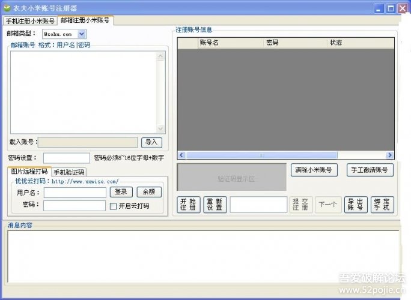The image size is (411, 300).
Task: Click the 余额 button
Action: click(x=149, y=192)
